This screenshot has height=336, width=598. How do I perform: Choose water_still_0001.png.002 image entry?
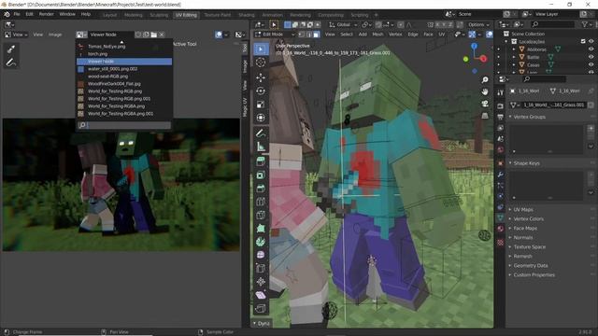coord(124,69)
